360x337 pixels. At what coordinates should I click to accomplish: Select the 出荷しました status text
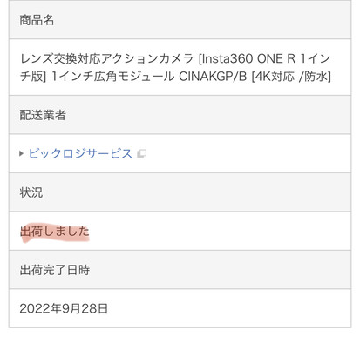[55, 232]
